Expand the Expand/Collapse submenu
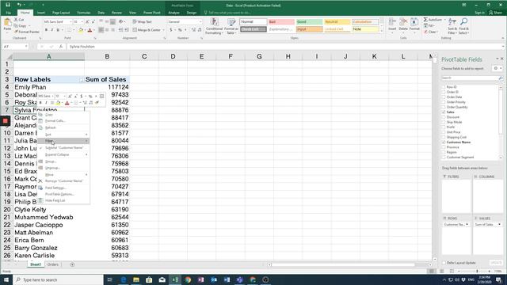 pos(63,154)
